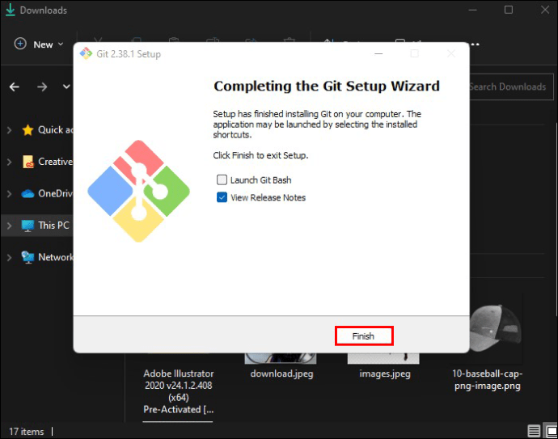Open the See more ellipsis in Explorer toolbar
The width and height of the screenshot is (558, 439).
coord(476,44)
